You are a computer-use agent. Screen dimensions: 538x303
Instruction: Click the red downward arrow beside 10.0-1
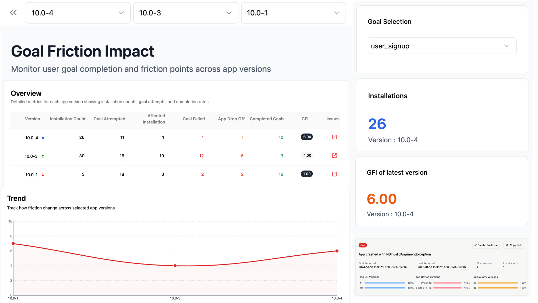[43, 174]
